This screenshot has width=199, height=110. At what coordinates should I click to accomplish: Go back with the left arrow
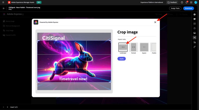[x=4, y=9]
